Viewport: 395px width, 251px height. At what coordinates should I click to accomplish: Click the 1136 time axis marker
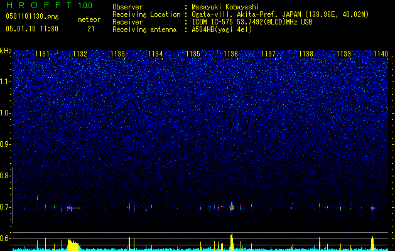(x=230, y=54)
